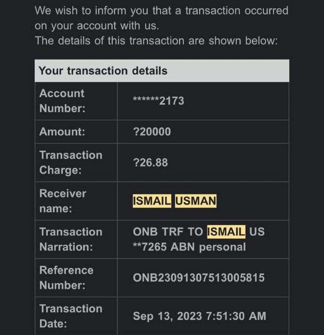Click highlighted ISMAIL in the receiver name row
This screenshot has height=335, width=324.
click(152, 201)
